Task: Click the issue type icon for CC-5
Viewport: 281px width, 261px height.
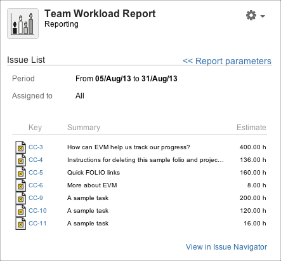Action: 21,173
